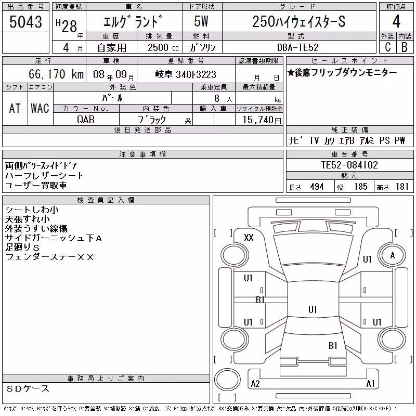The image size is (416, 416).
Task: Select the 後日発送部品 section header
Action: pos(142,129)
